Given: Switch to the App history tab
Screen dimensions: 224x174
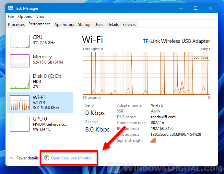Looking at the screenshot, I should [64, 25].
